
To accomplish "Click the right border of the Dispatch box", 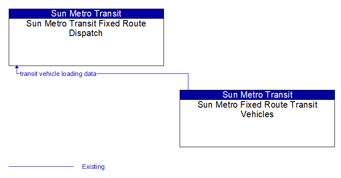I will point(164,37).
